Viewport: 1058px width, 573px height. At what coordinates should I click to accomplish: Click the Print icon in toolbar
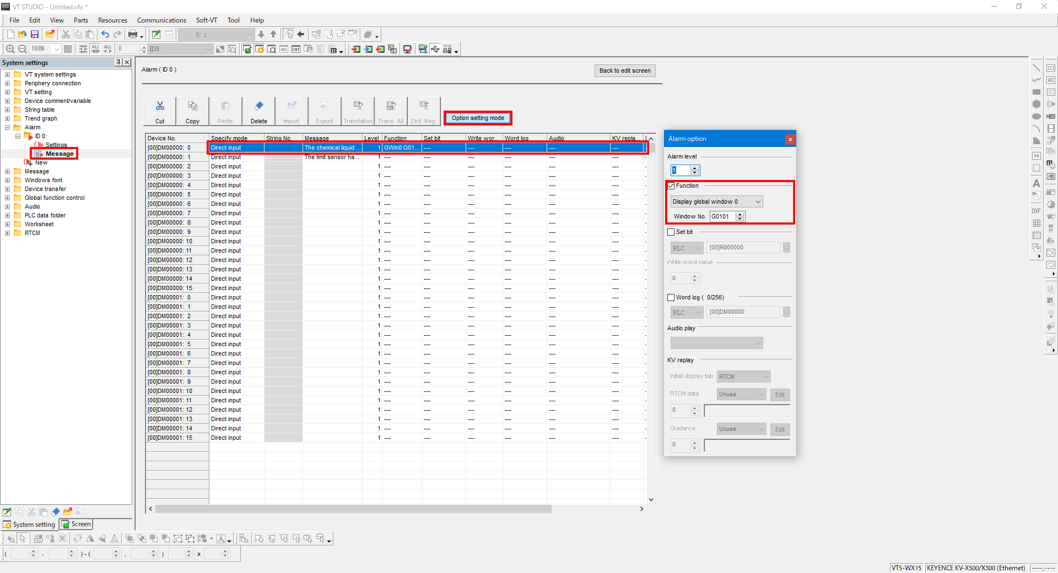pos(132,34)
